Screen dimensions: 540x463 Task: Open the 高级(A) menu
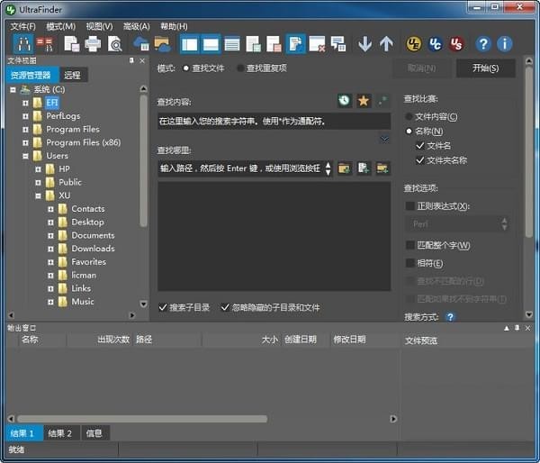click(x=137, y=26)
